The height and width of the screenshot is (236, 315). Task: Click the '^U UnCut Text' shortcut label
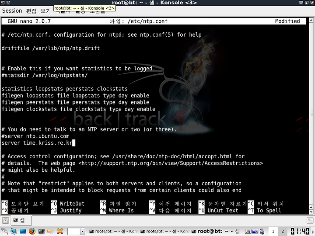coord(218,211)
